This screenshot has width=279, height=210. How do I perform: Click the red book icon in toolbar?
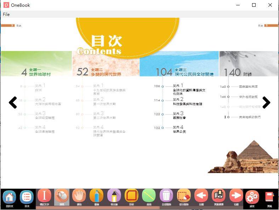coord(269,197)
